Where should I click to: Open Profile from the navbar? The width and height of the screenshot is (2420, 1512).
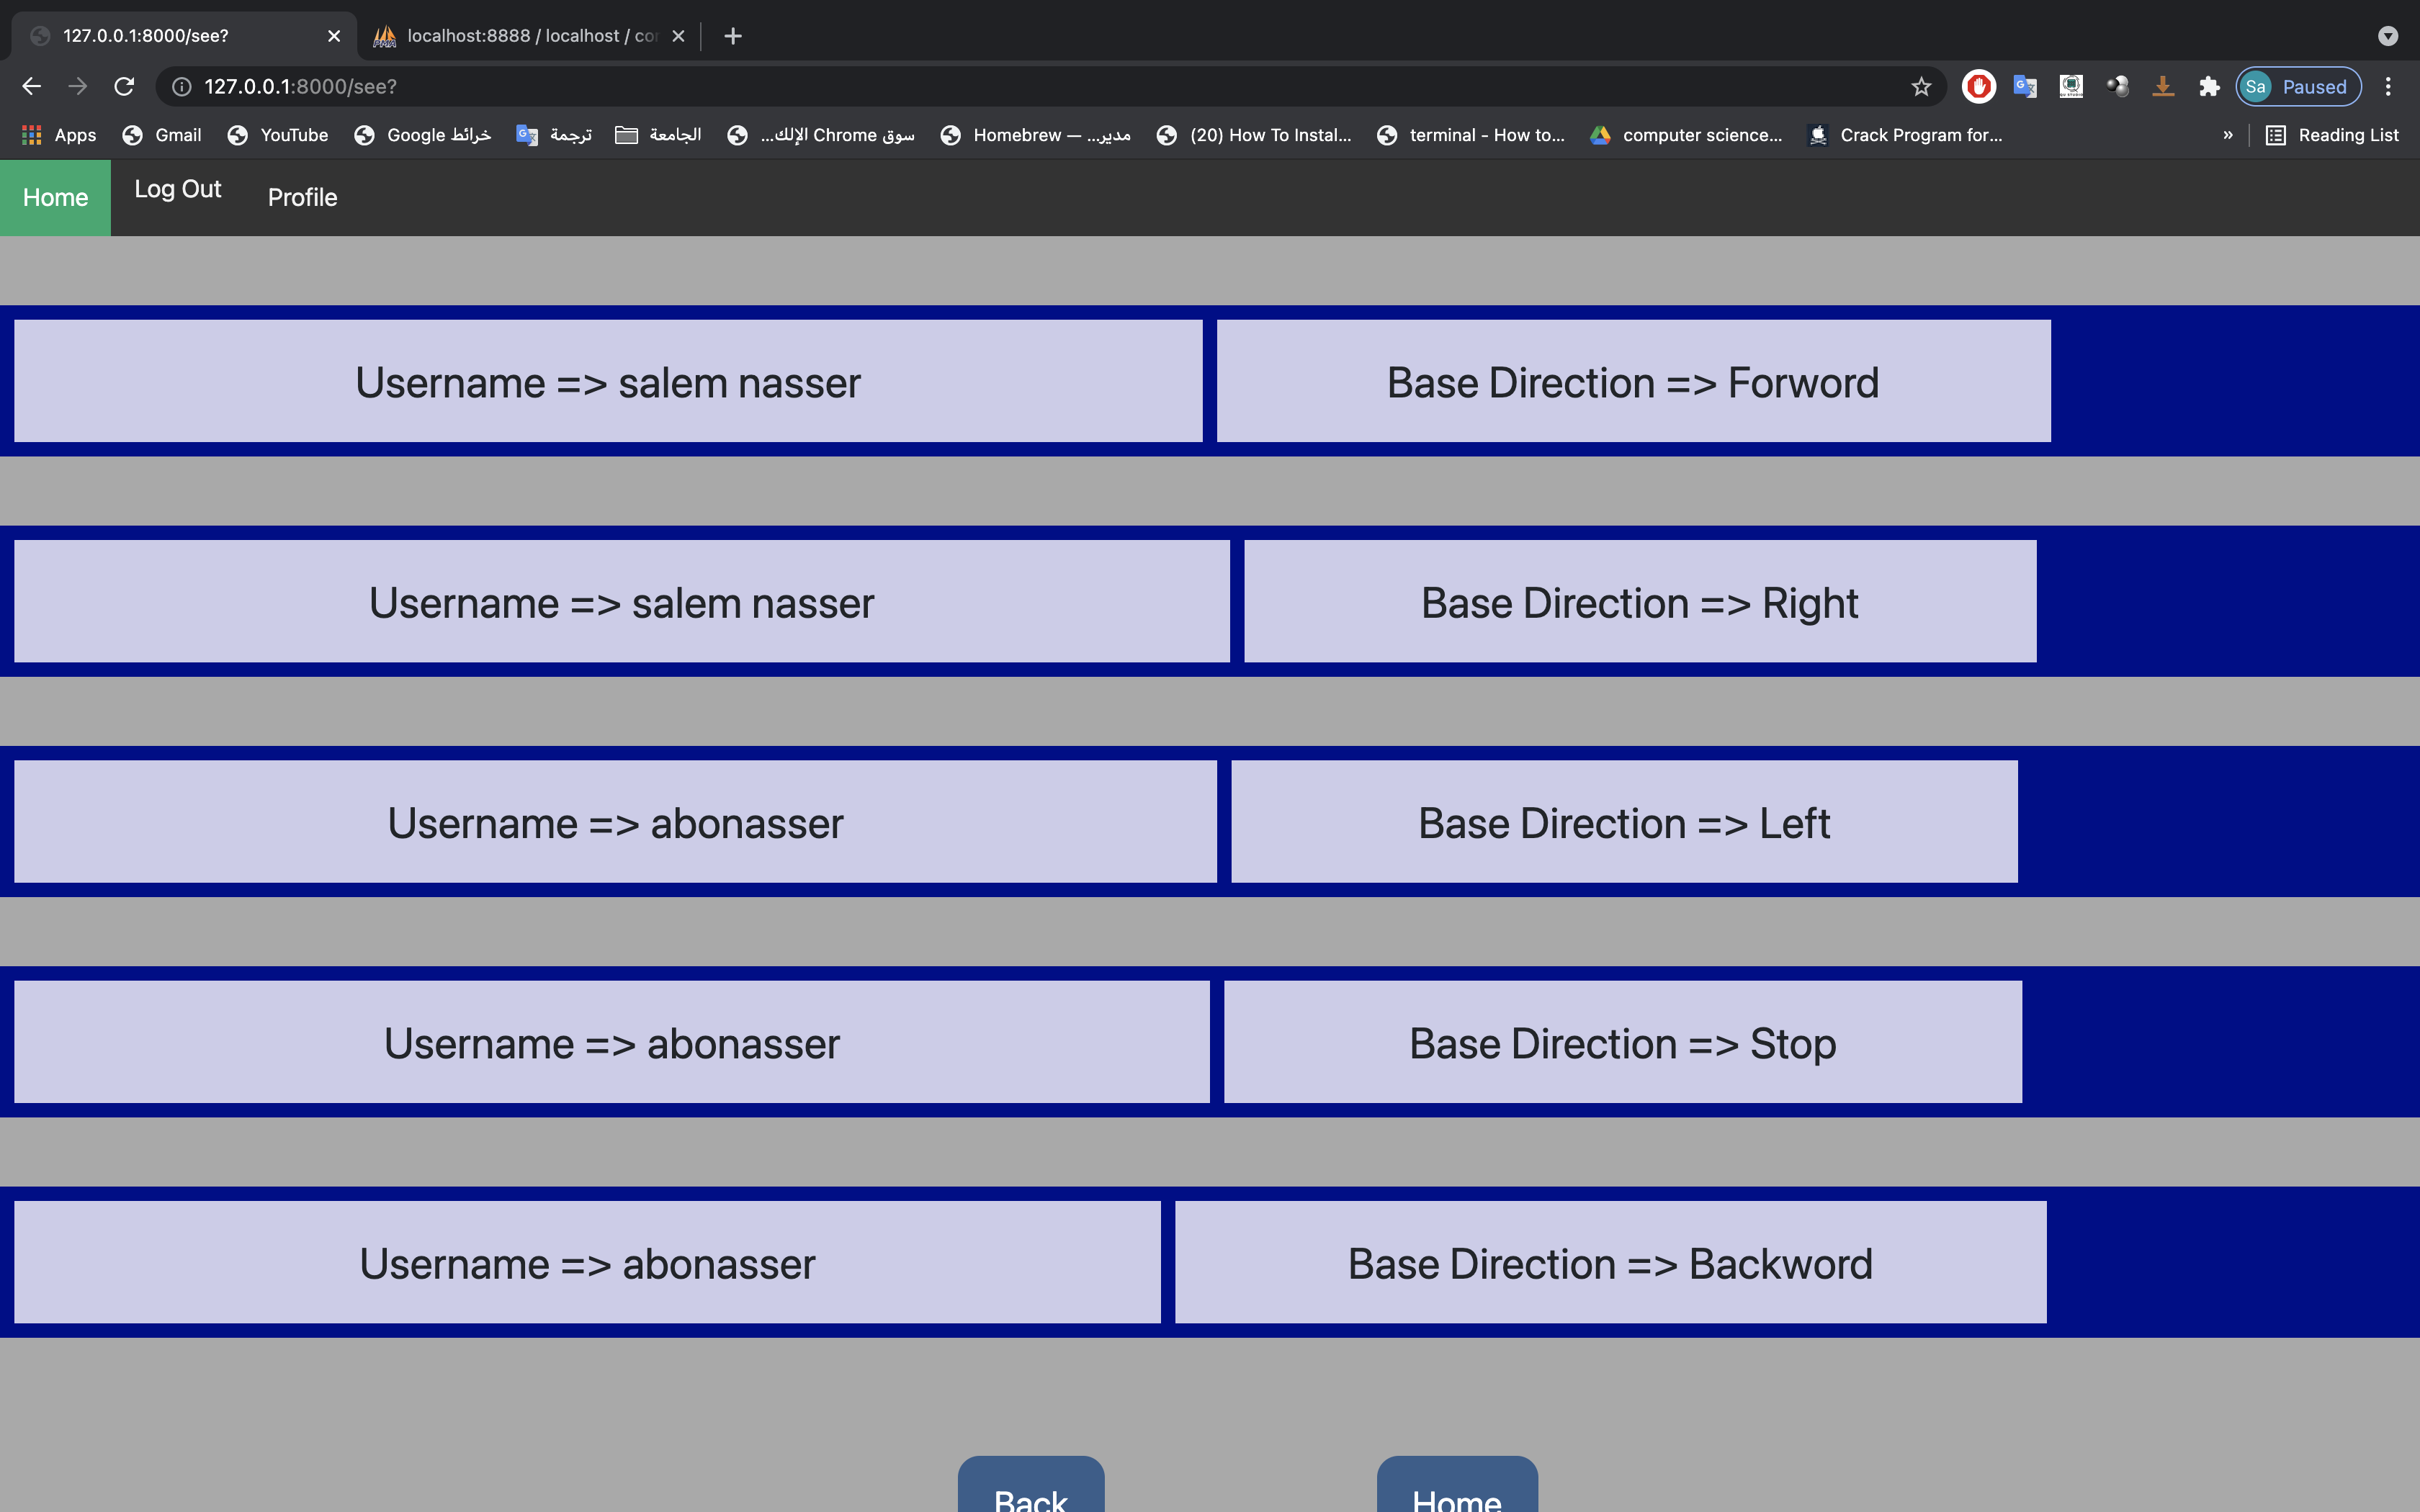302,198
